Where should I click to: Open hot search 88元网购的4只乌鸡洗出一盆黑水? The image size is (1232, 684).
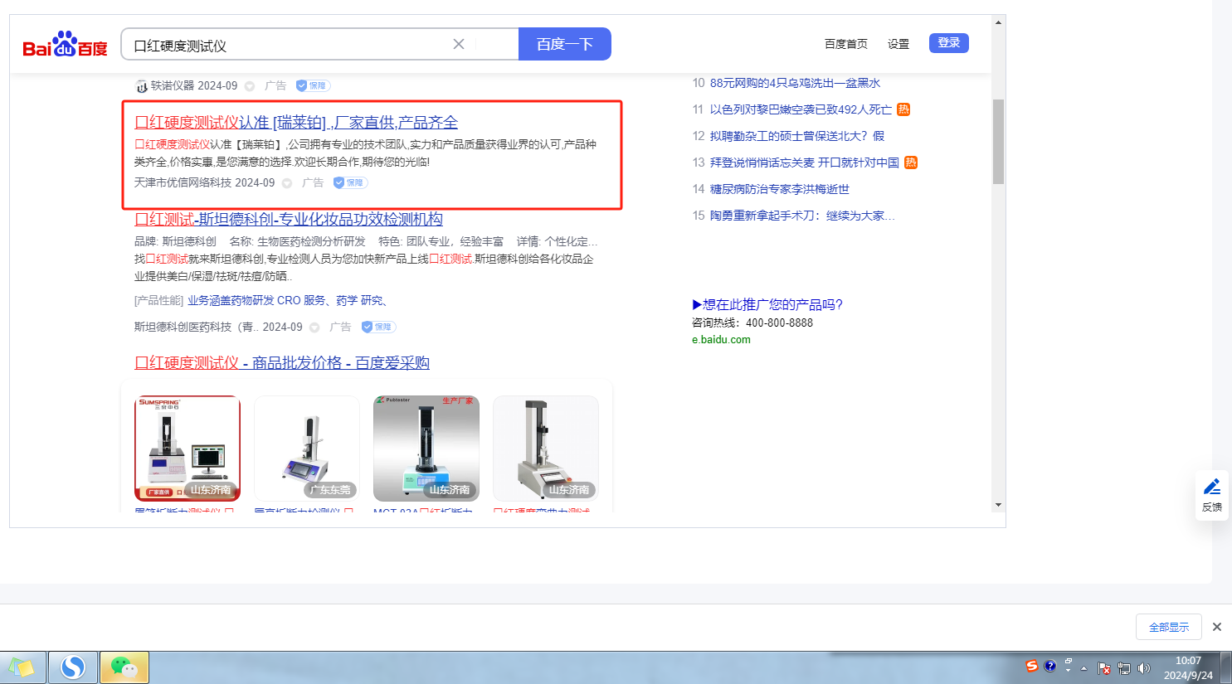(x=796, y=83)
